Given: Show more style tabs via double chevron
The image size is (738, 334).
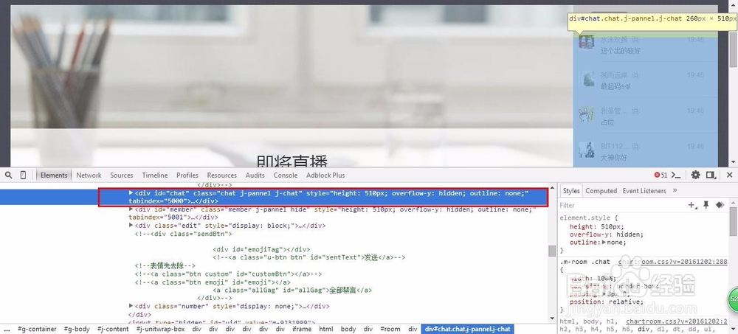Looking at the screenshot, I should pyautogui.click(x=675, y=190).
